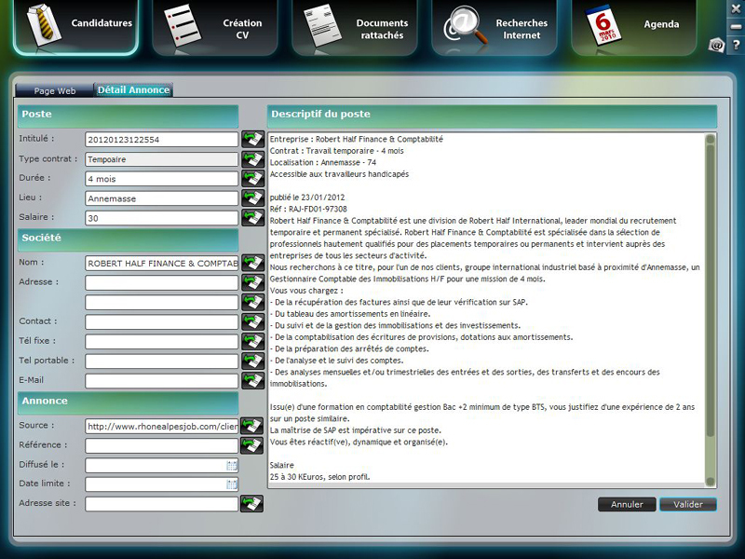Click the Annuler button
The width and height of the screenshot is (745, 559).
[627, 504]
